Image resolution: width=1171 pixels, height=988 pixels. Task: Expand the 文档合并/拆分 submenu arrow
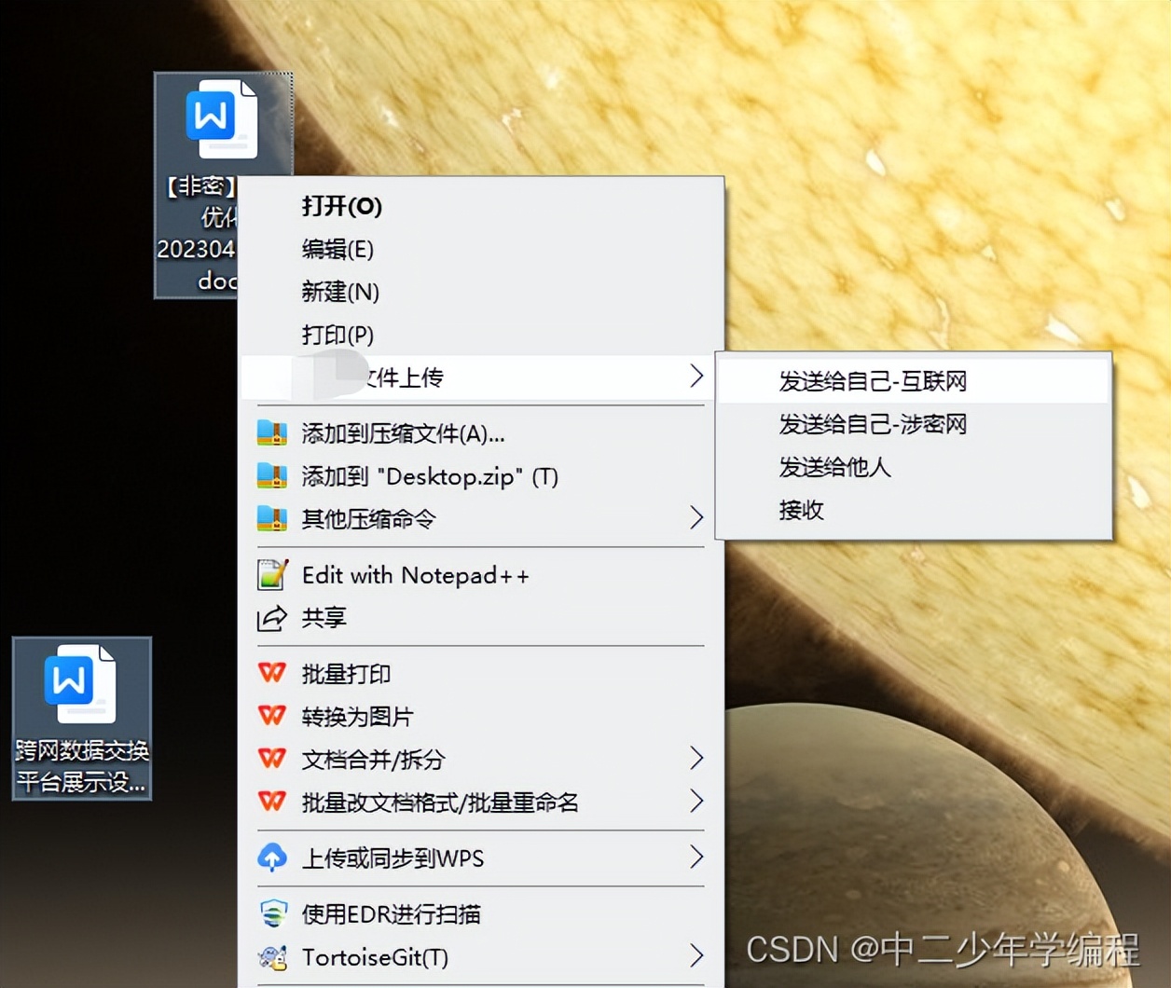point(697,759)
